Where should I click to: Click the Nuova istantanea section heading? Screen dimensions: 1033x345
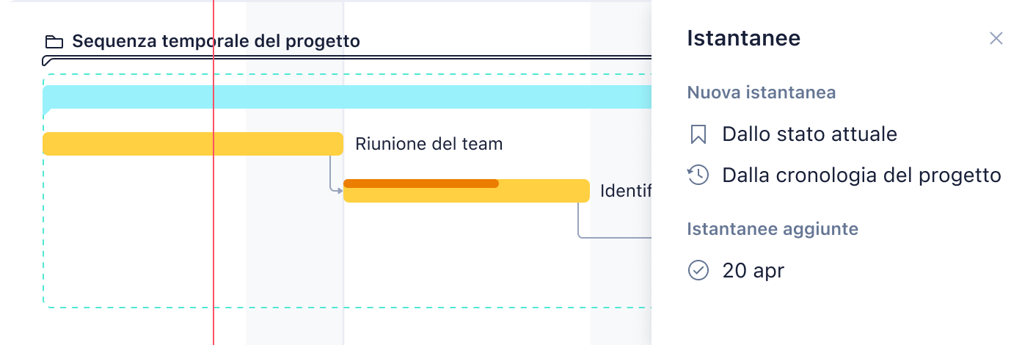[762, 92]
